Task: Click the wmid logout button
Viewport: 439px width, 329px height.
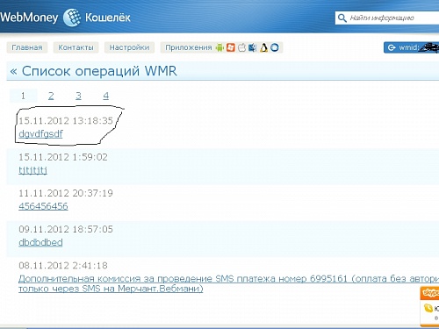Action: coord(412,47)
